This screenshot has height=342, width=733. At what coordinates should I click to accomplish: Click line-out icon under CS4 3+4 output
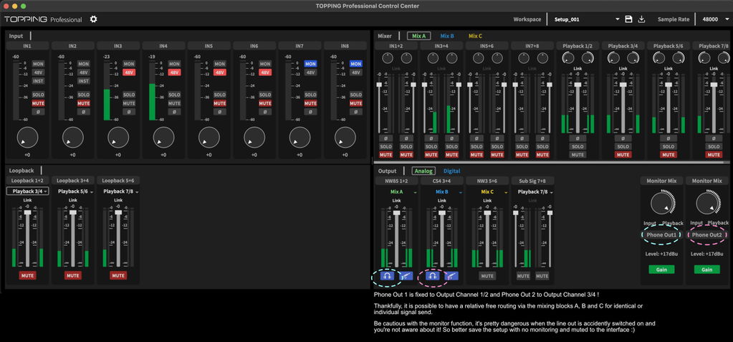[451, 276]
